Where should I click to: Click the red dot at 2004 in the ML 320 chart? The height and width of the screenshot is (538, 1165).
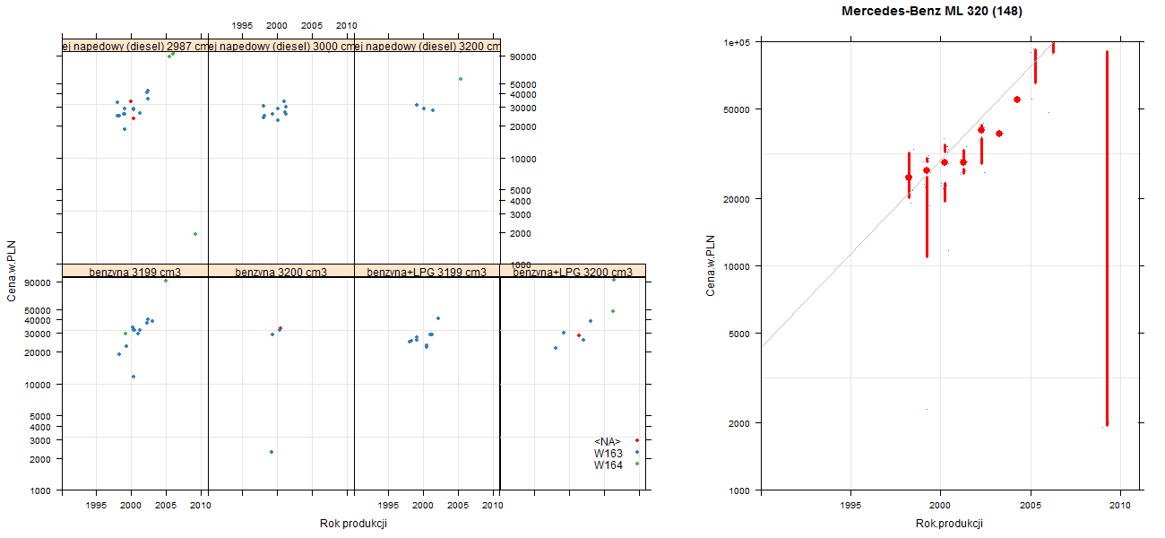click(x=1017, y=100)
